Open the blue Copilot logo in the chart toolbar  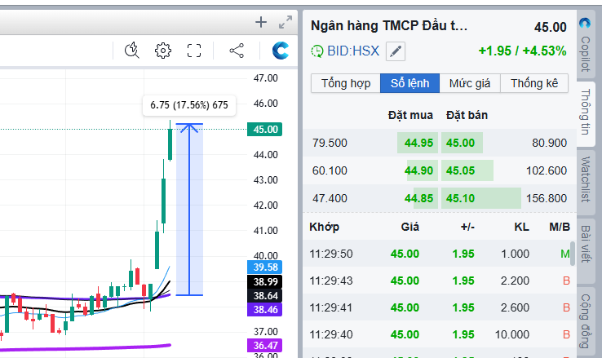[x=281, y=51]
